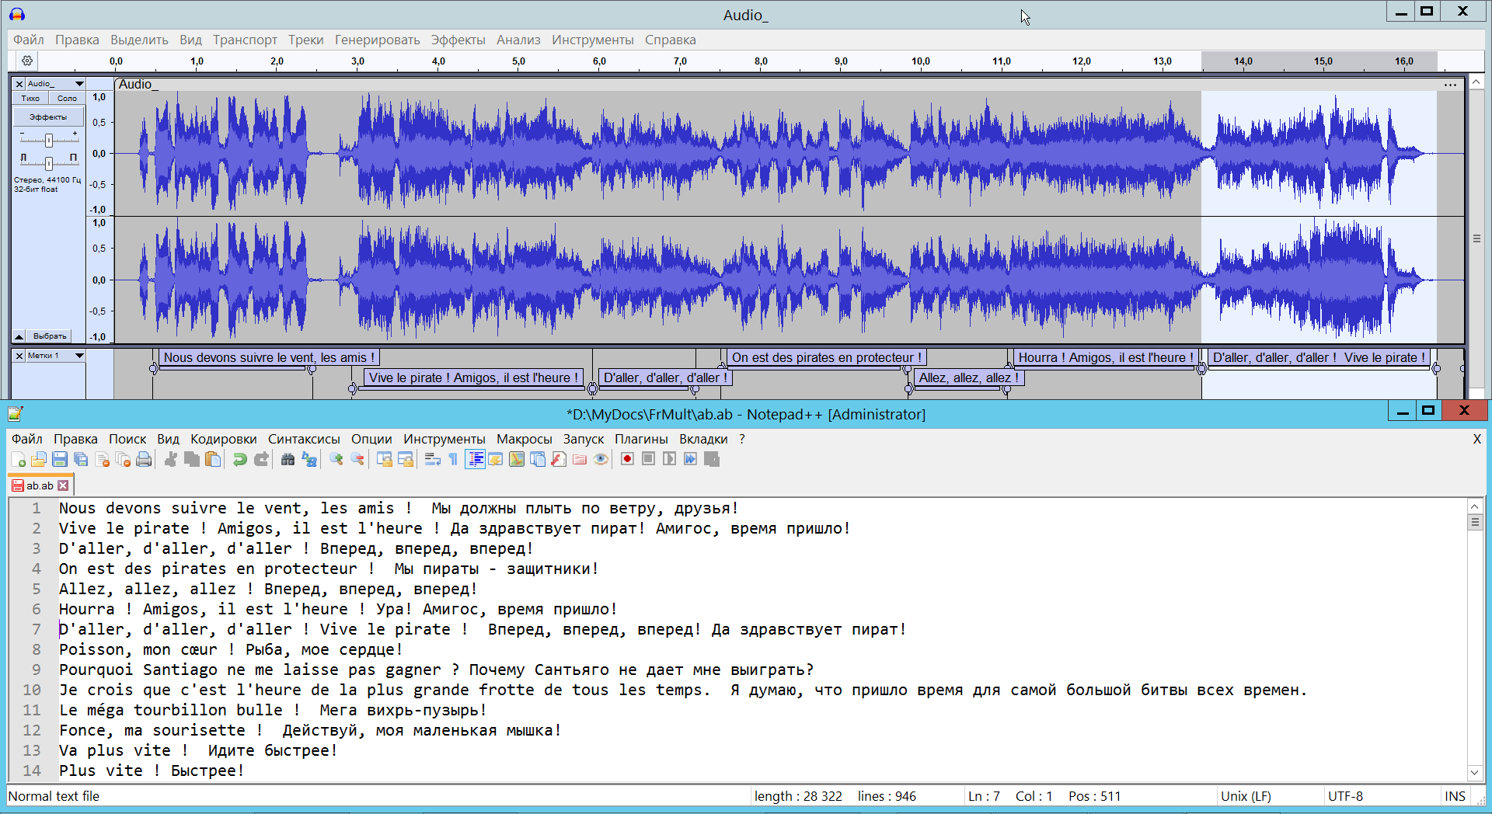Viewport: 1492px width, 814px height.
Task: Click the Выбрать button on Audio_ track
Action: [50, 336]
